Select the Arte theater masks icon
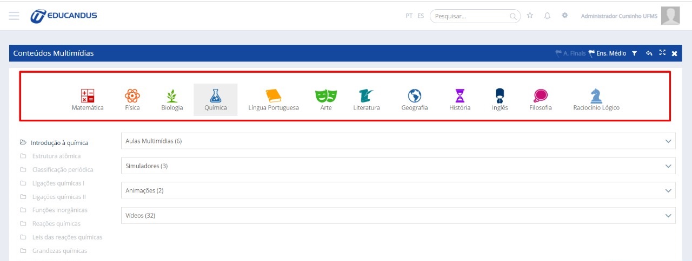 pyautogui.click(x=326, y=96)
